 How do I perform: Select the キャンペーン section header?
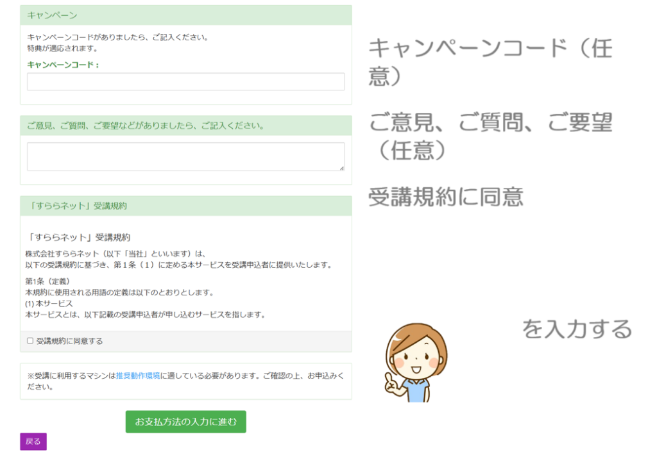[185, 15]
